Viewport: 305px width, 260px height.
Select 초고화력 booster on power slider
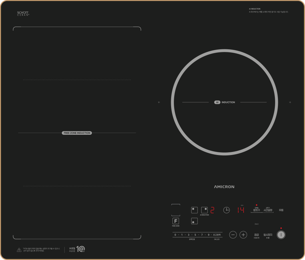pos(217,235)
